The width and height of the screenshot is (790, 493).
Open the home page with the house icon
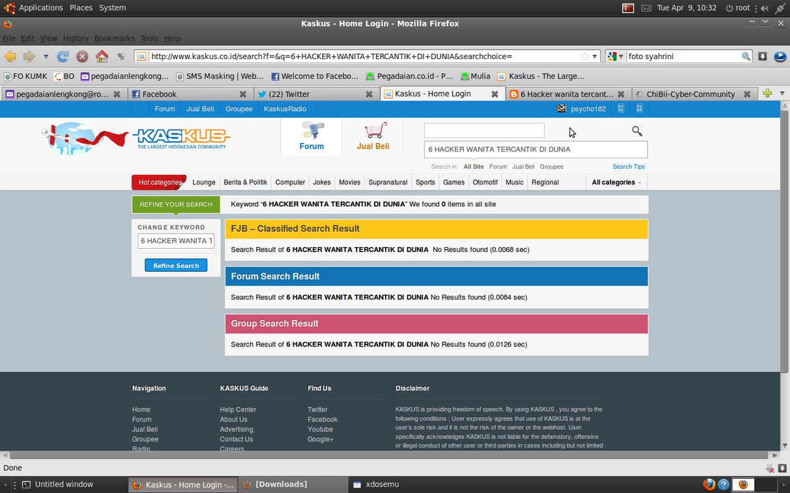(x=102, y=56)
